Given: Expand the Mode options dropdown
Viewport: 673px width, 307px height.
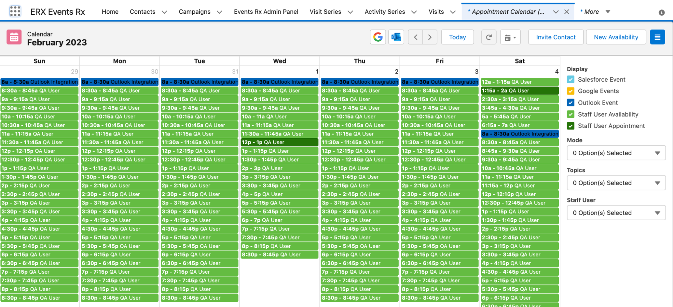Looking at the screenshot, I should [616, 153].
